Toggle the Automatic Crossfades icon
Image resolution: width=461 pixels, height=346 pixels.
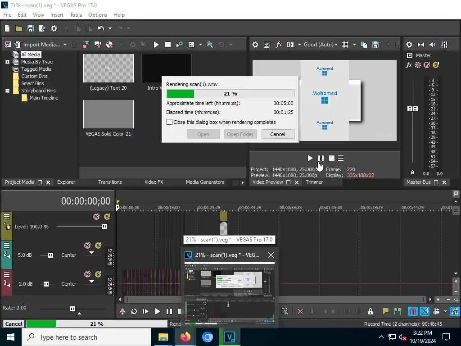pyautogui.click(x=425, y=311)
